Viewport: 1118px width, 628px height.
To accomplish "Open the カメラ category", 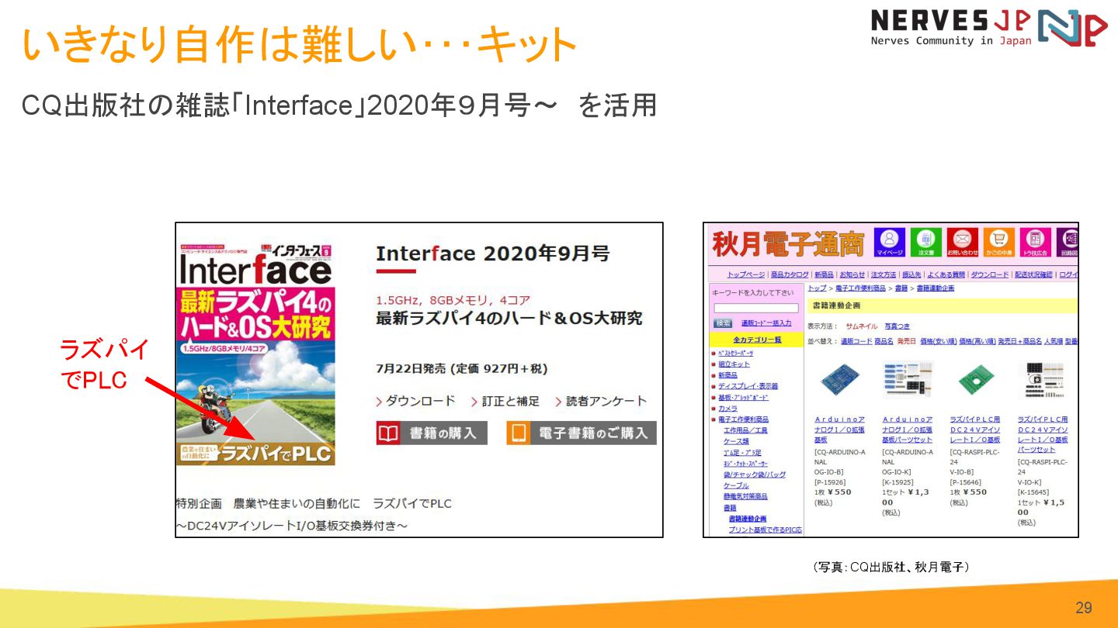I will click(x=727, y=408).
